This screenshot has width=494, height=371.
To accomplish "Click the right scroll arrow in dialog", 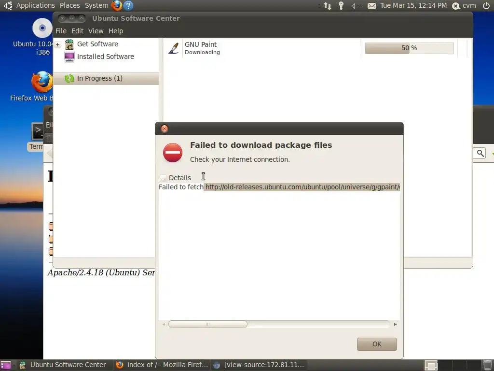I will pyautogui.click(x=396, y=324).
